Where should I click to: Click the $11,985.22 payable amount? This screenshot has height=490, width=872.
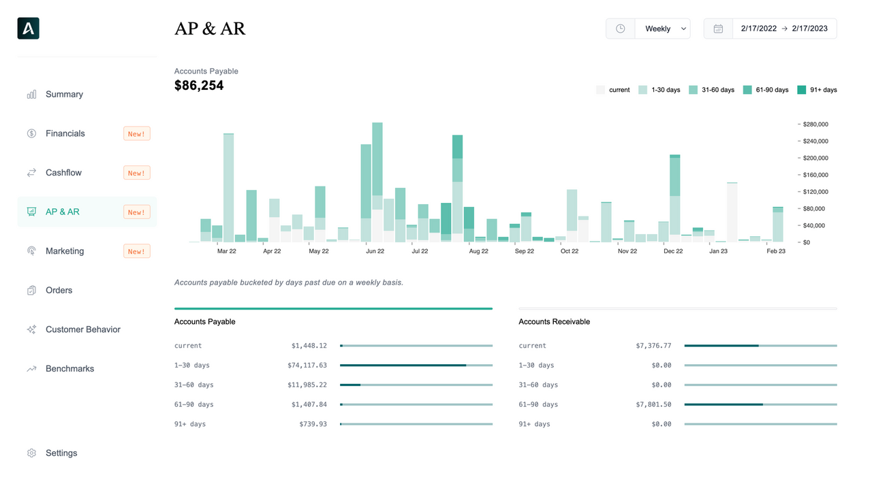click(307, 385)
